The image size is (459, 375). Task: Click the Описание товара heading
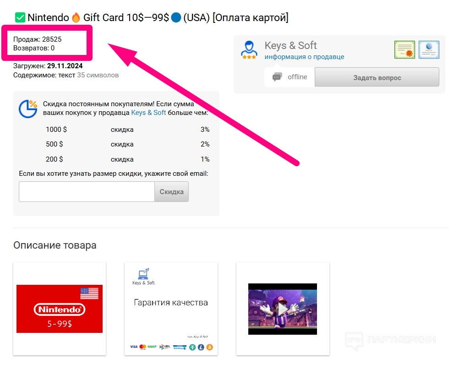(55, 245)
